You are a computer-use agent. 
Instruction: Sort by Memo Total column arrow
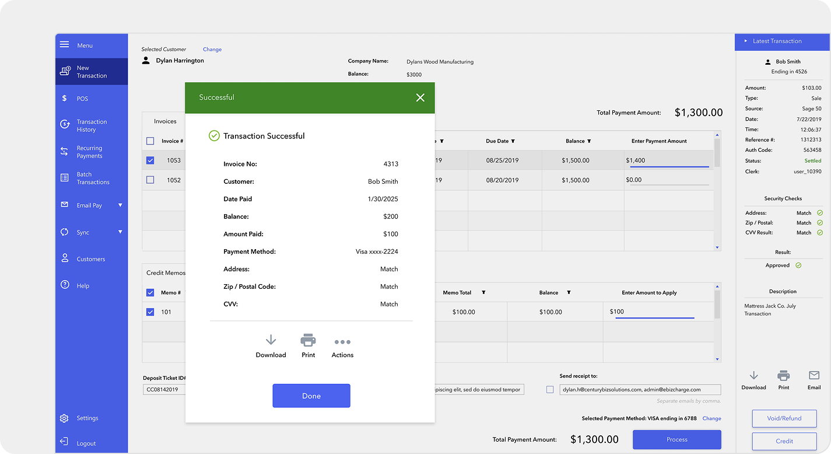(483, 292)
